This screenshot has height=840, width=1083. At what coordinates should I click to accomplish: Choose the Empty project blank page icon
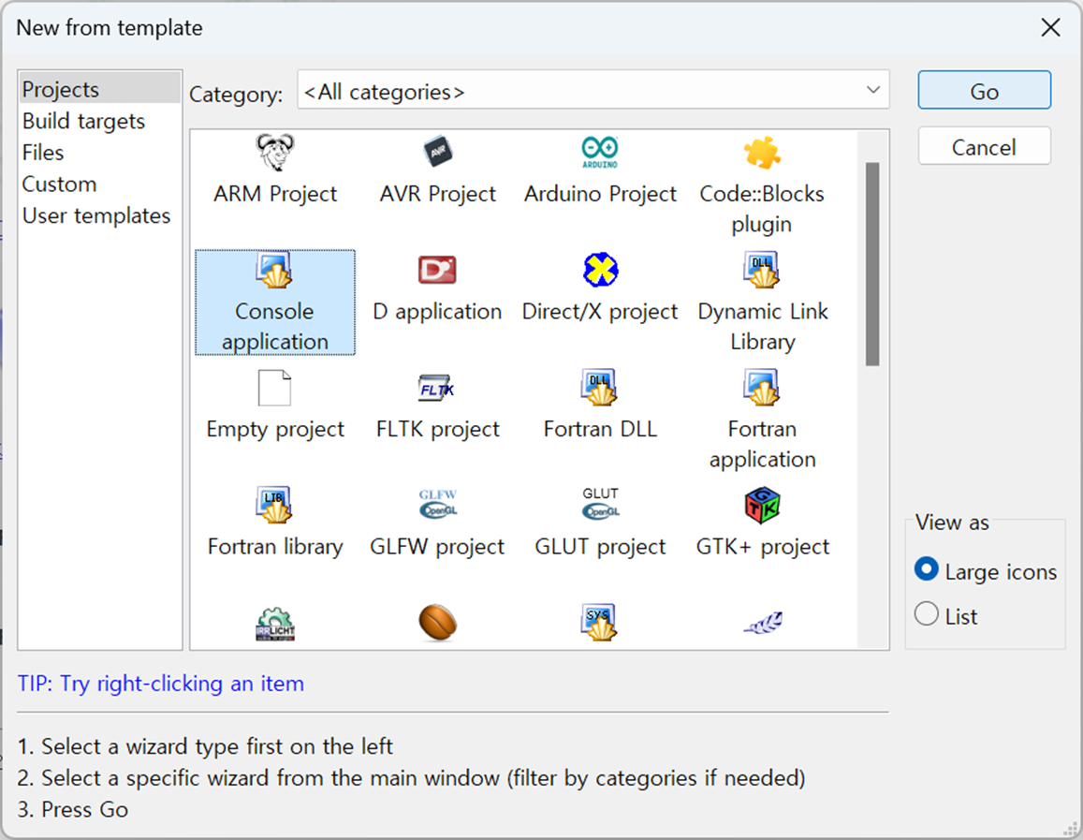coord(275,388)
